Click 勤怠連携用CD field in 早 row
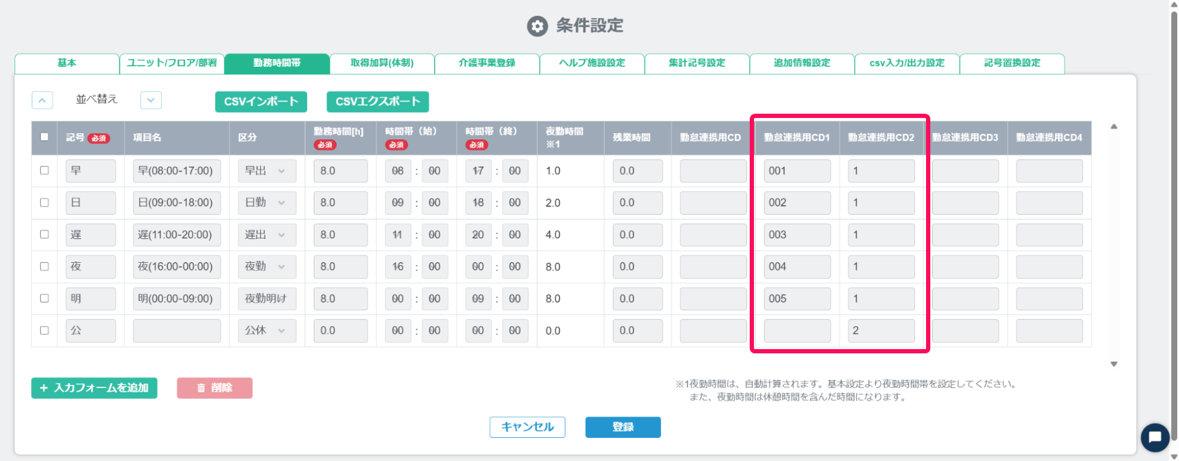The height and width of the screenshot is (461, 1179). click(713, 171)
